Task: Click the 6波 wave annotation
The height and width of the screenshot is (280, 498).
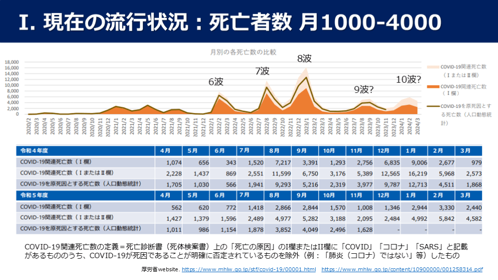Action: 216,82
